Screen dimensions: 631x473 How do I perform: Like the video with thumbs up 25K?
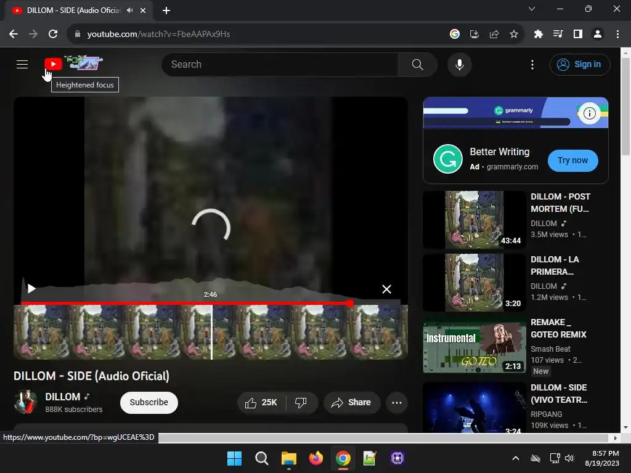(261, 403)
